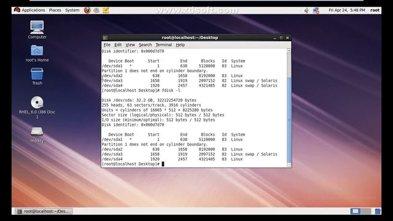Screen dimensions: 393x221
Task: Select the RHEL_6.0 i386 Disc 1 icon
Action: (37, 107)
